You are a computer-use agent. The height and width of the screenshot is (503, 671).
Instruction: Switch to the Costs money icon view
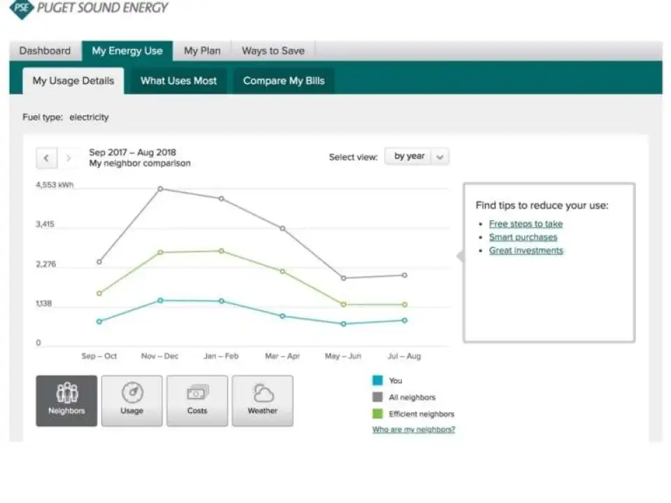pyautogui.click(x=197, y=400)
